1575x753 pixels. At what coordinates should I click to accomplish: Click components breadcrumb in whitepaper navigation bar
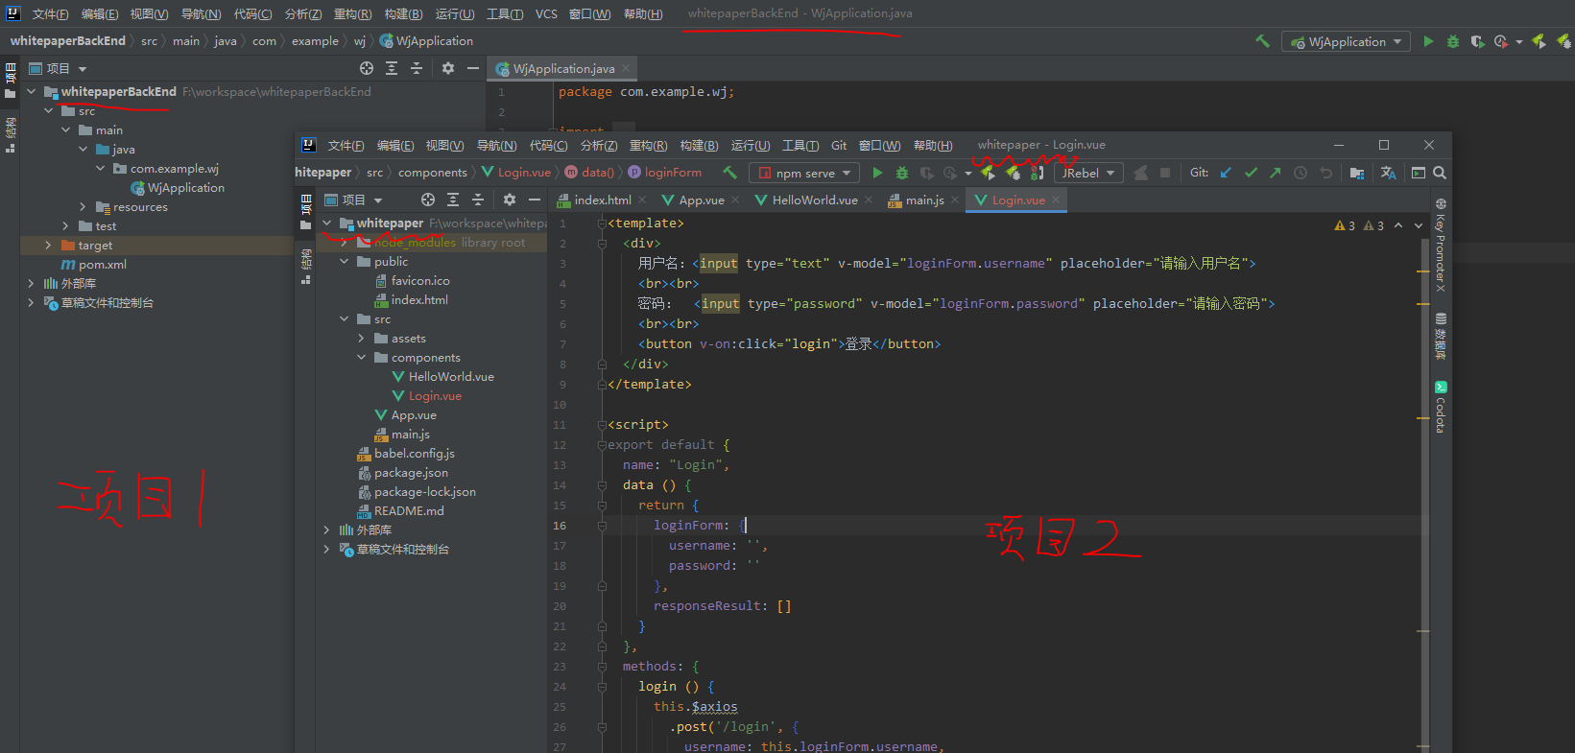(433, 173)
